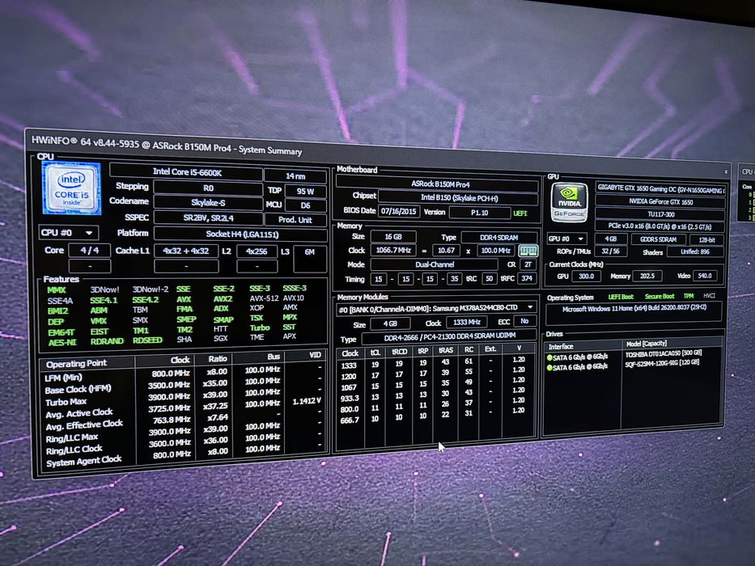The image size is (755, 566).
Task: Click the TPM indicator label
Action: pos(689,296)
